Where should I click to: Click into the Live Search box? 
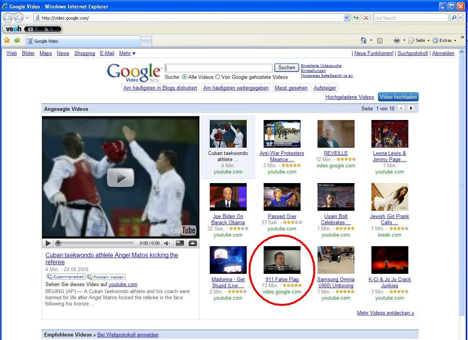pos(411,18)
